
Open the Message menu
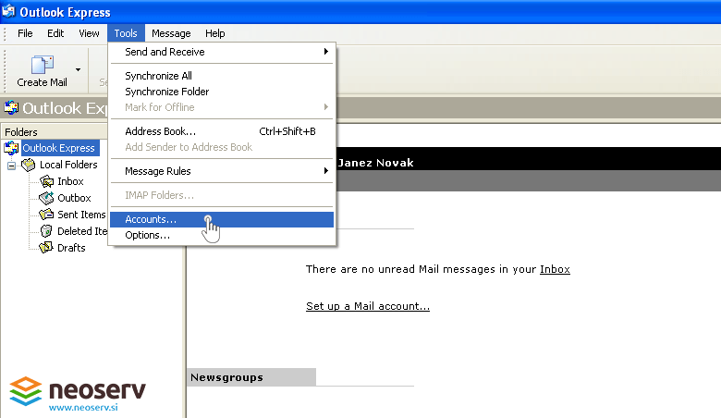pos(171,33)
